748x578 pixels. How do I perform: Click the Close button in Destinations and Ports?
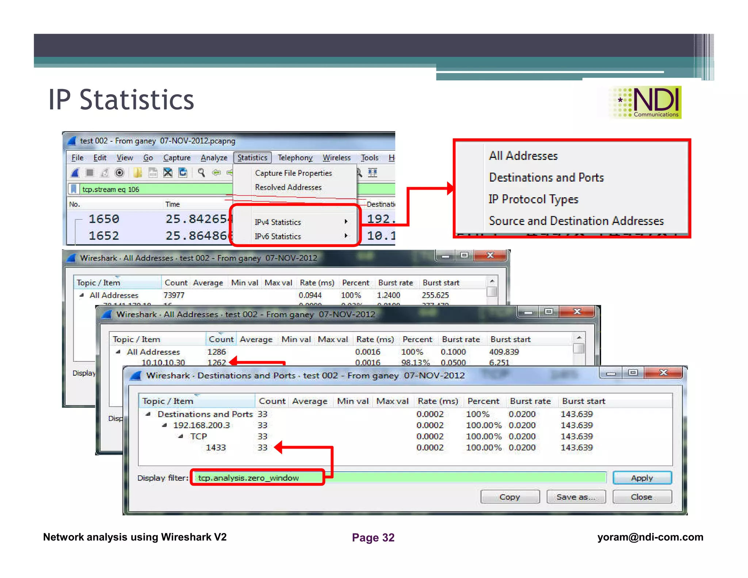(x=642, y=497)
